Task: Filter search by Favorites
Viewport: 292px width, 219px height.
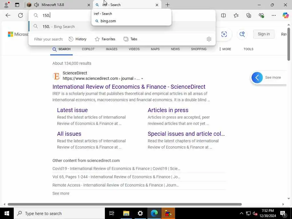Action: pos(105,39)
